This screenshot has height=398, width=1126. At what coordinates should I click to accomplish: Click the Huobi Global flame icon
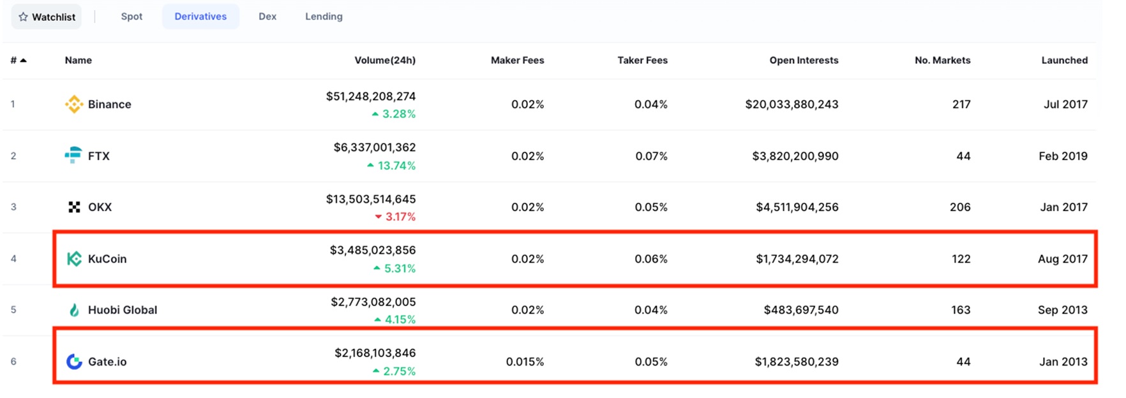[x=74, y=310]
